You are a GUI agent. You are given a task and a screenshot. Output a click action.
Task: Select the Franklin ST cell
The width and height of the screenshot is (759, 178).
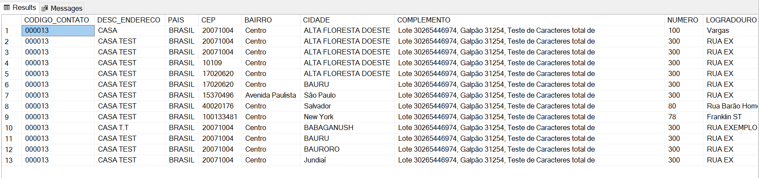[x=724, y=117]
